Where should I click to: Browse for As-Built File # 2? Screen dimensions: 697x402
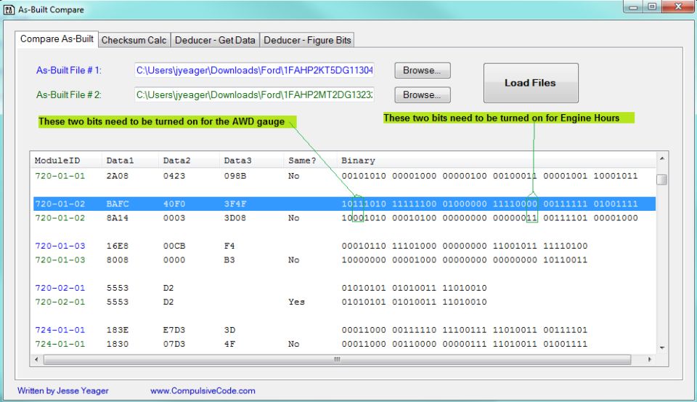(x=423, y=95)
